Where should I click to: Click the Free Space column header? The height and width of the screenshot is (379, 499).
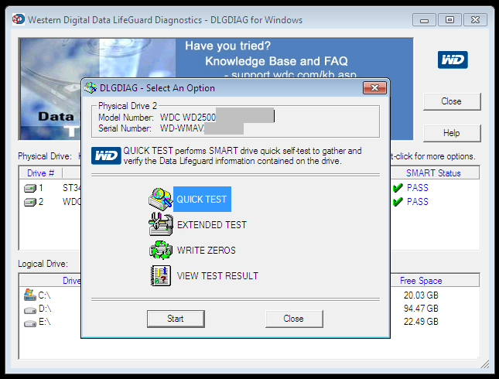pyautogui.click(x=422, y=281)
